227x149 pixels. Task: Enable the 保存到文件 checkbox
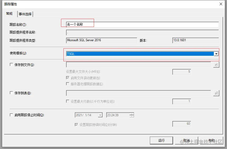pyautogui.click(x=11, y=64)
